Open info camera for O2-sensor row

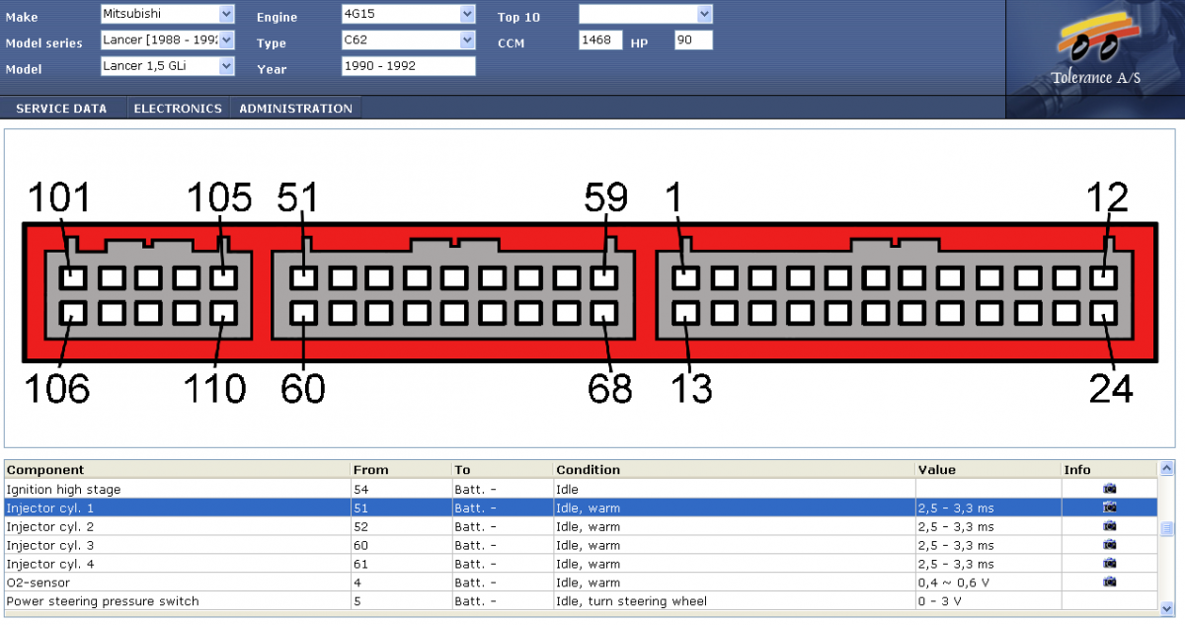[1110, 583]
